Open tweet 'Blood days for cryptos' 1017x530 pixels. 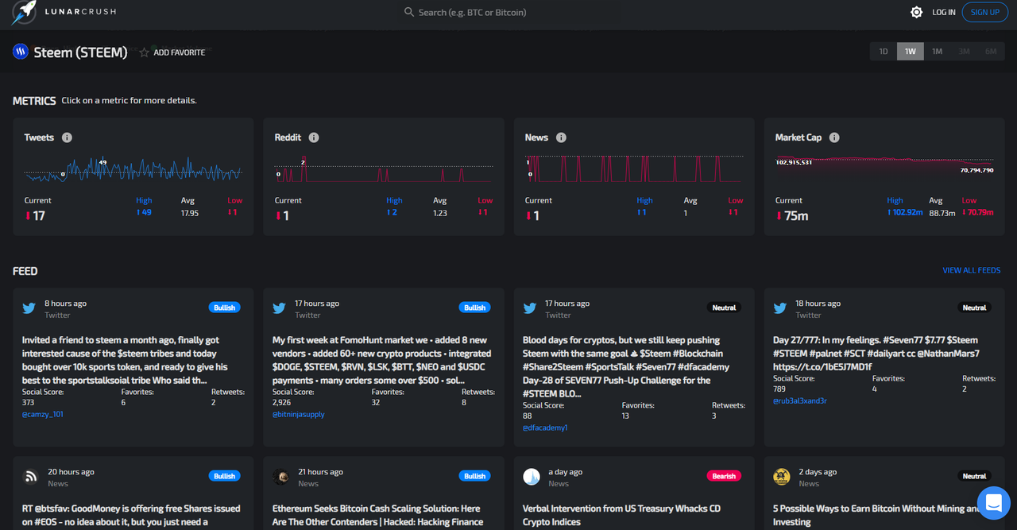click(627, 366)
